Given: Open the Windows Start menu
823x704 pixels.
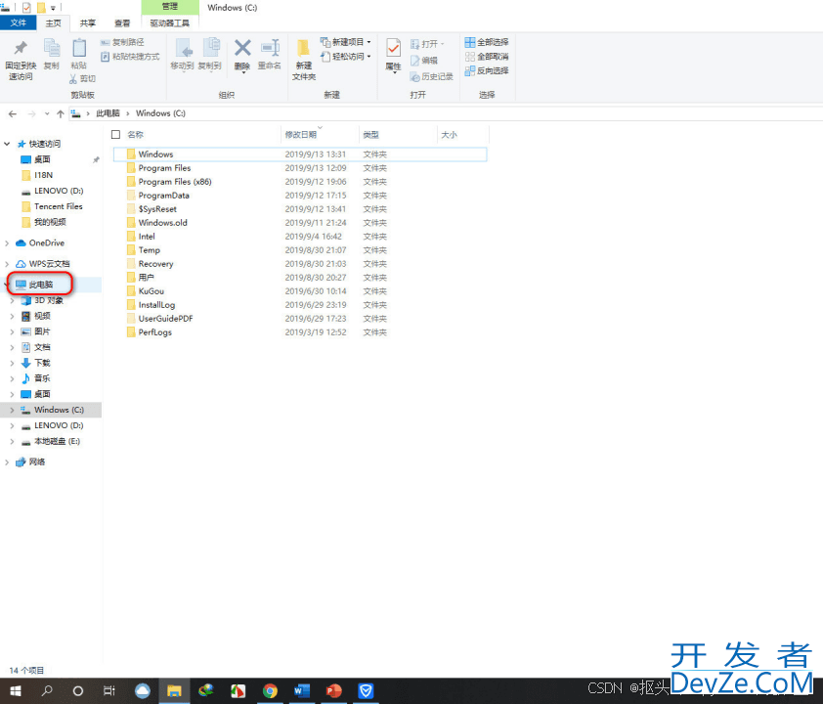Looking at the screenshot, I should point(16,691).
